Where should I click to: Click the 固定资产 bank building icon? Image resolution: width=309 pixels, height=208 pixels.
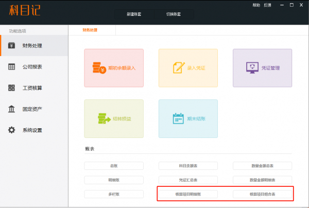pyautogui.click(x=11, y=109)
